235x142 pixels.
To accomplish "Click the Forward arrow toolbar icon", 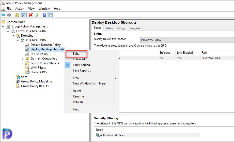I will coord(9,15).
